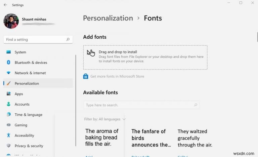258x157 pixels.
Task: Select Personalization in the sidebar
Action: pyautogui.click(x=38, y=83)
